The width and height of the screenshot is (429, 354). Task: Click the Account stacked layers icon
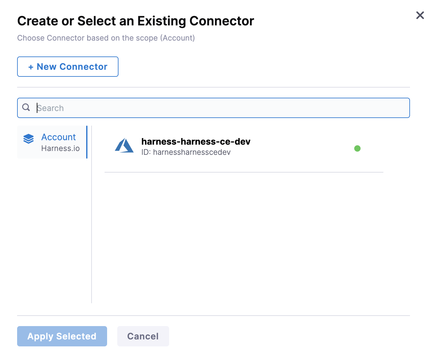click(29, 139)
